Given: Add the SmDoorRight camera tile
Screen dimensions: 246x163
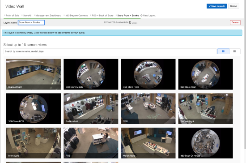Looking at the screenshot, I should [x=206, y=108].
